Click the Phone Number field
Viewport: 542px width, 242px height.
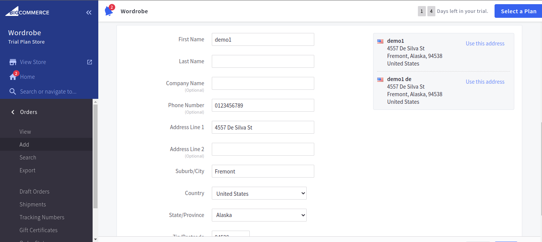pos(263,105)
